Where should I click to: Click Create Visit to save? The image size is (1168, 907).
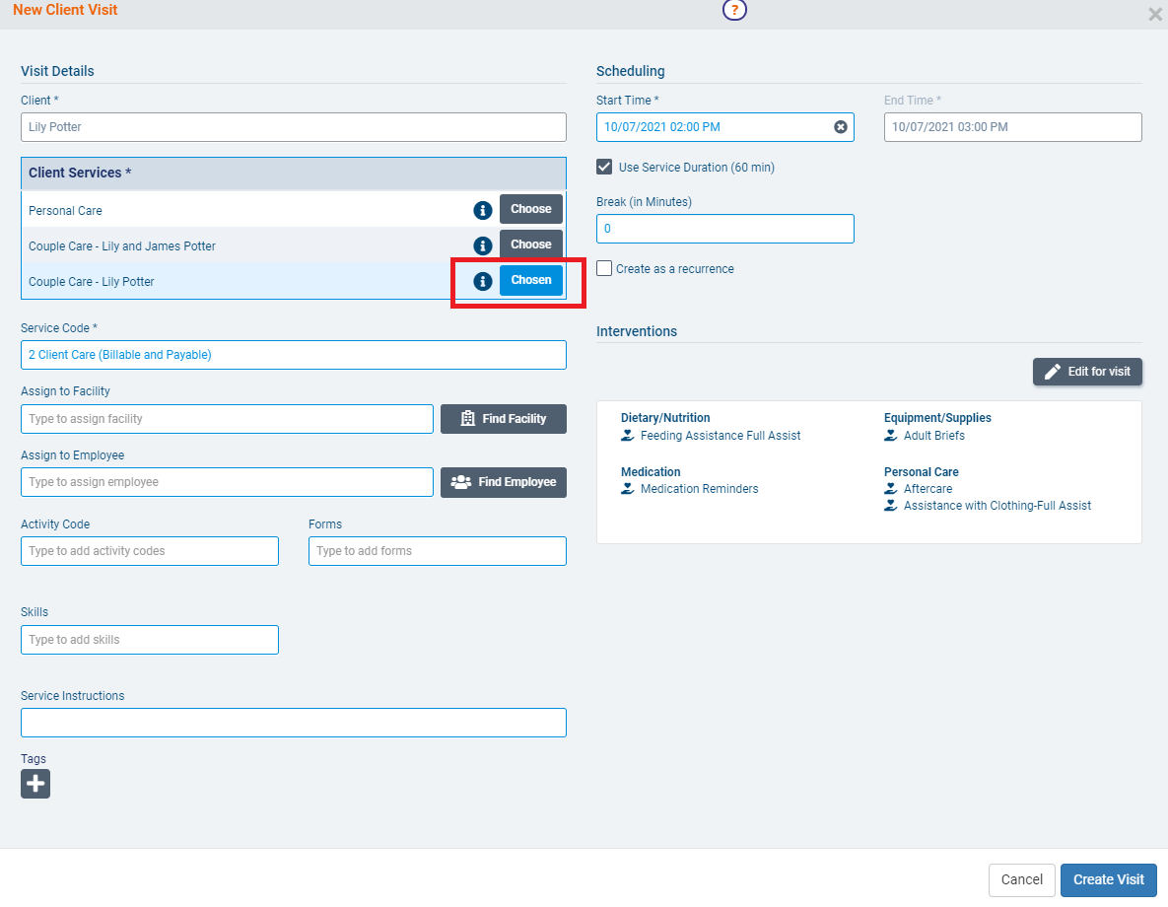point(1108,879)
